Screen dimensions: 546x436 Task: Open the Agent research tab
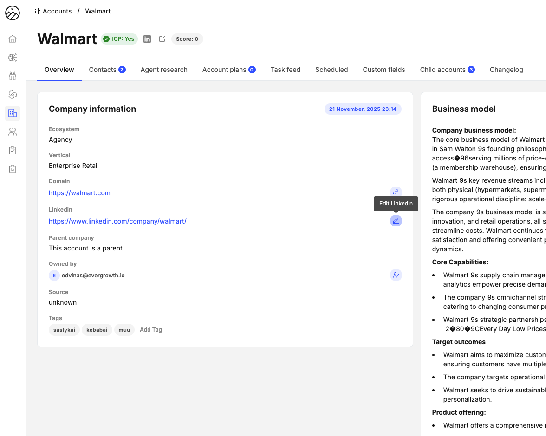coord(164,70)
